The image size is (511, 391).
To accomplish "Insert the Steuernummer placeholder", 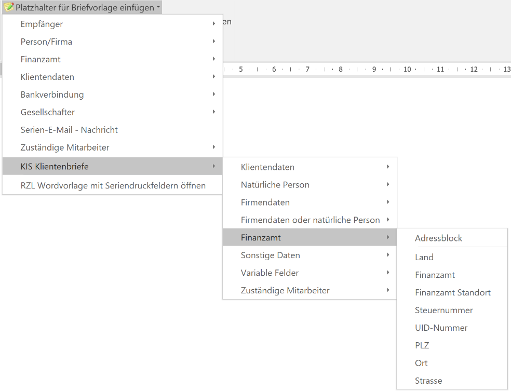I will [443, 310].
